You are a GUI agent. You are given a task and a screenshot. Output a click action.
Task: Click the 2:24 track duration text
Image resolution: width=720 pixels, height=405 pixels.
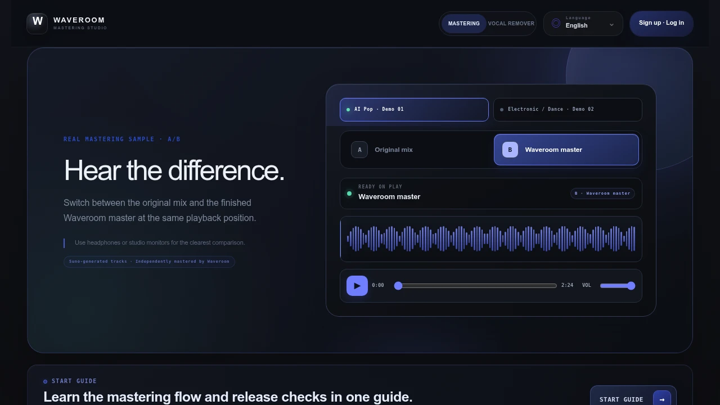[567, 285]
